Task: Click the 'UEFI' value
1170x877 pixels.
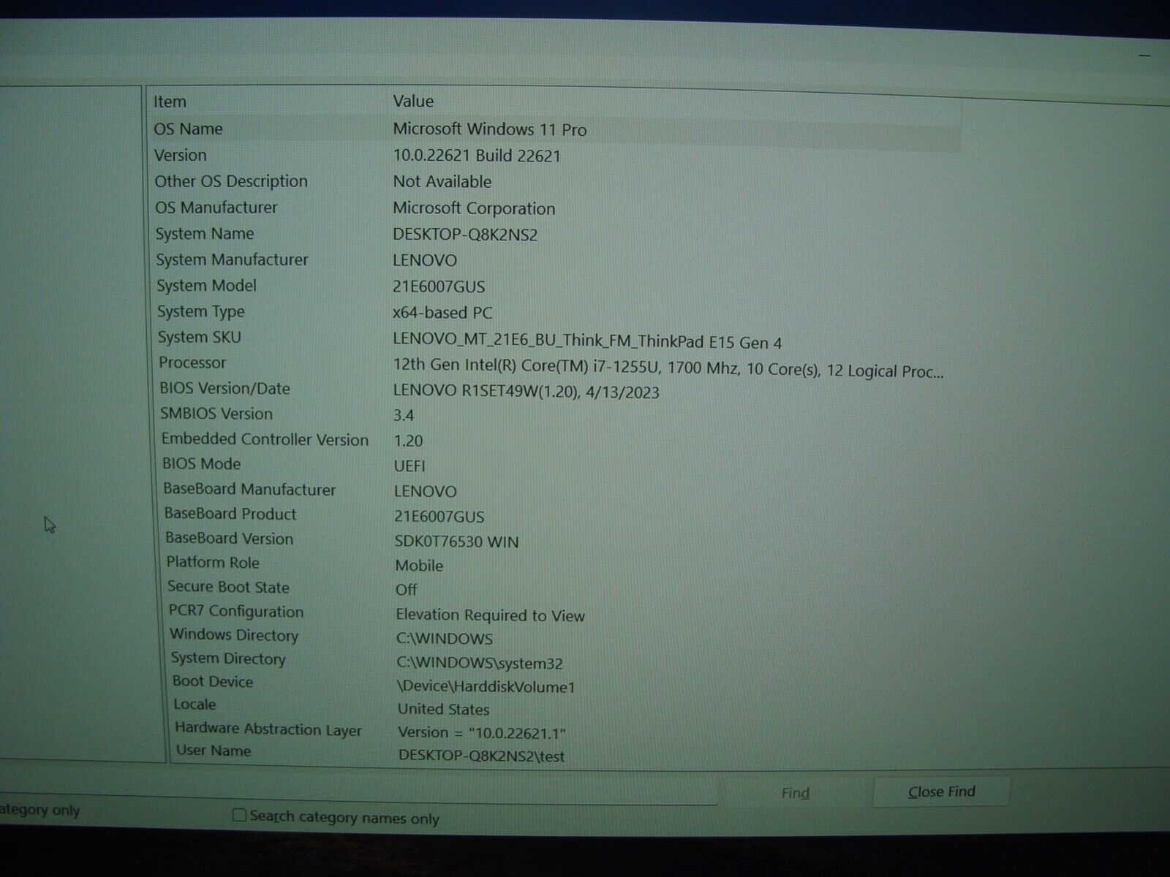Action: 409,466
